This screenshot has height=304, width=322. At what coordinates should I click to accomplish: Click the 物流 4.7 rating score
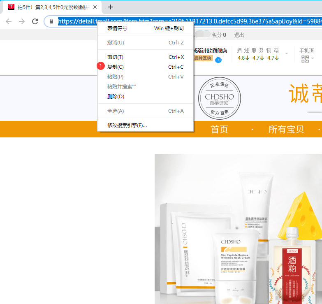(x=273, y=58)
